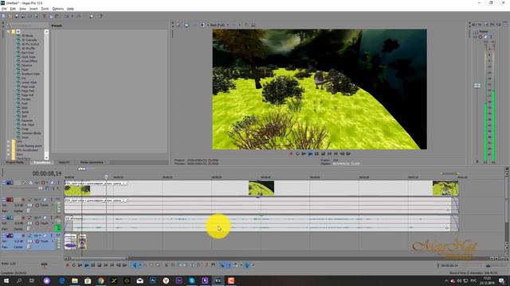
Task: Save preview snapshot to file
Action: coord(253,25)
